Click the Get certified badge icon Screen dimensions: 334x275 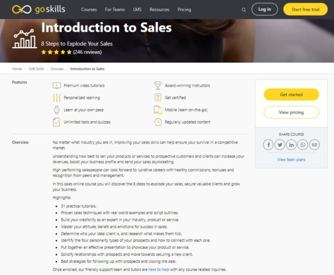(157, 97)
